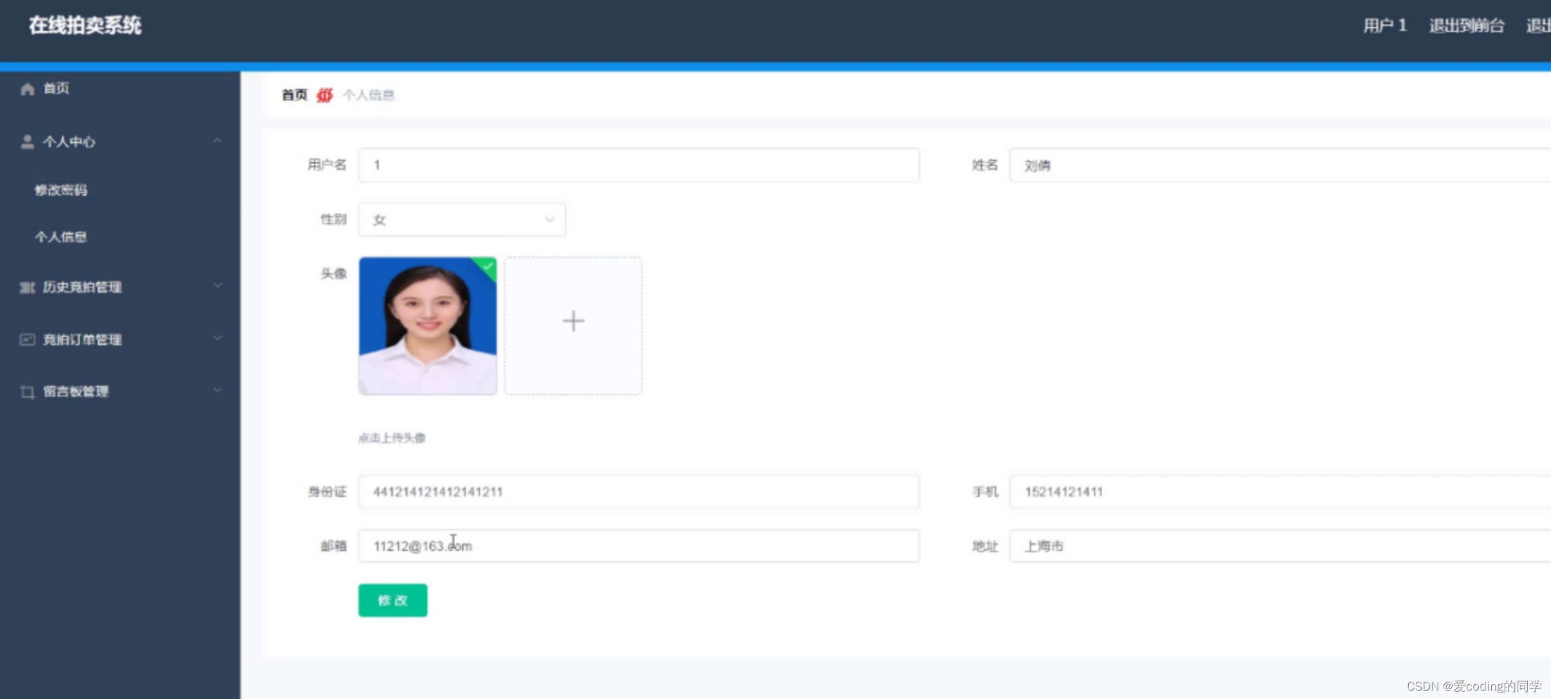Click the home icon in sidebar

pyautogui.click(x=27, y=89)
